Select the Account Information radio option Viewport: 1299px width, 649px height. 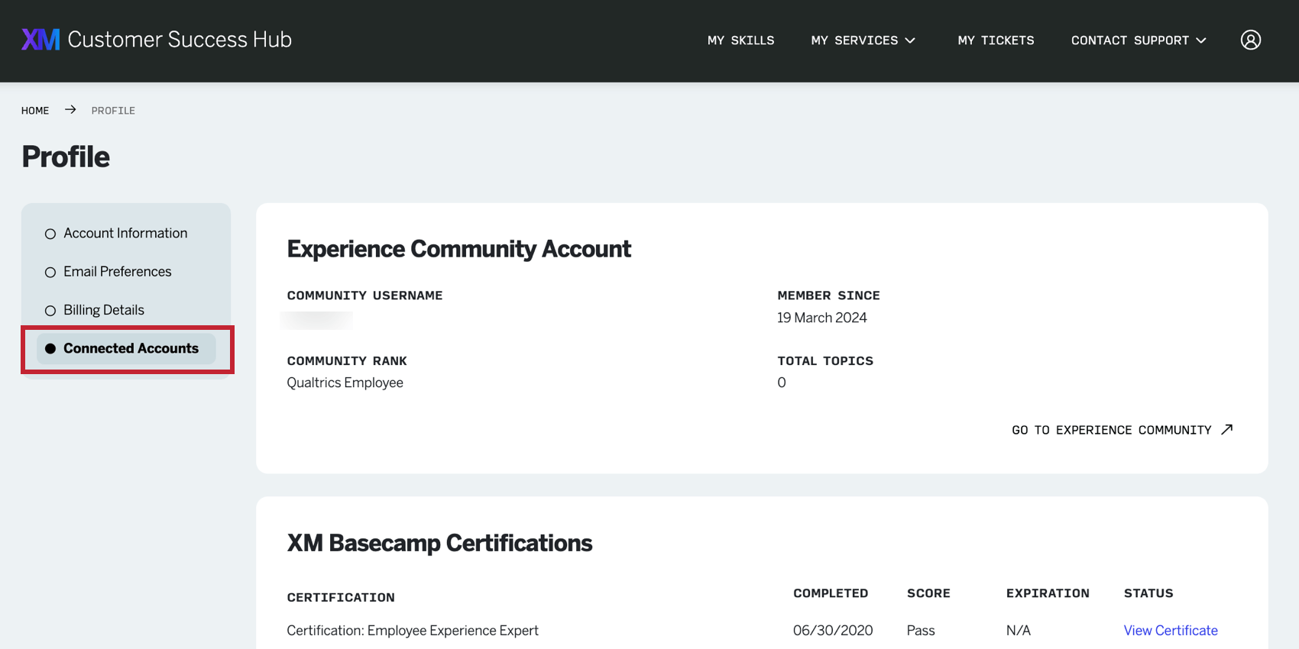[50, 234]
